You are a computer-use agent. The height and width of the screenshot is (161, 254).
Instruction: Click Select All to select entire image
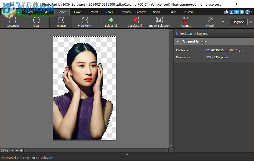[x=111, y=21]
